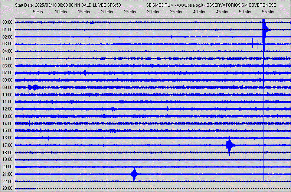Click the 55 Min axis label
The height and width of the screenshot is (192, 291).
[268, 12]
